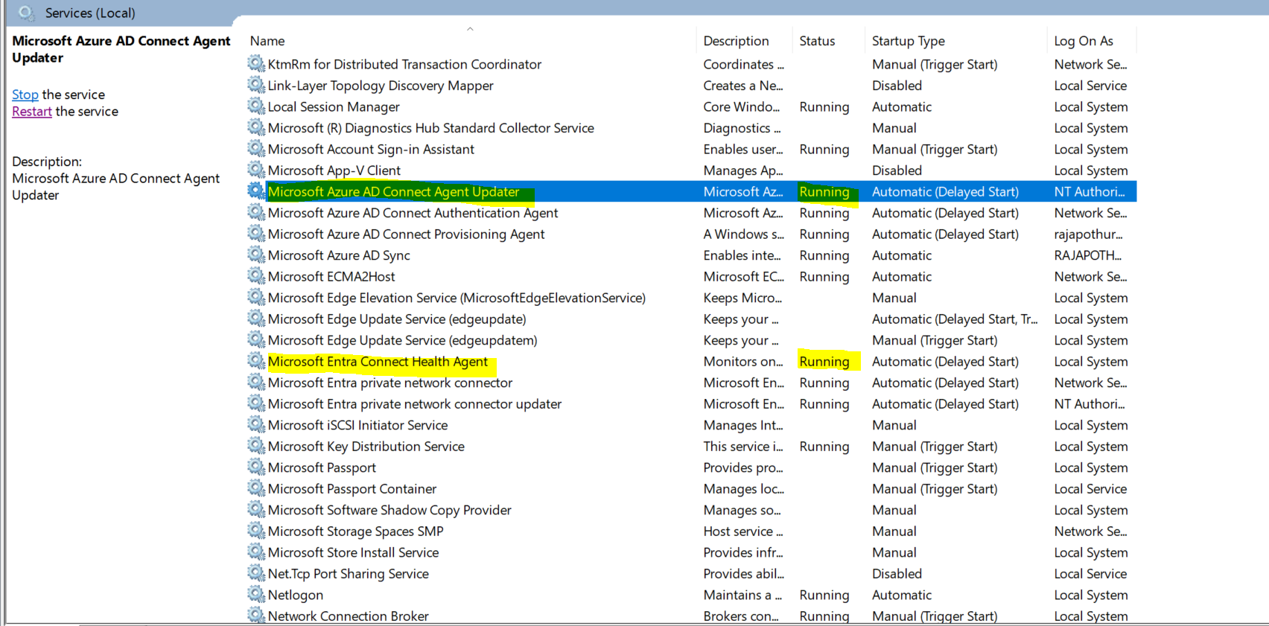Click Running status of Entra Connect Health Agent
The width and height of the screenshot is (1269, 626).
coord(824,362)
